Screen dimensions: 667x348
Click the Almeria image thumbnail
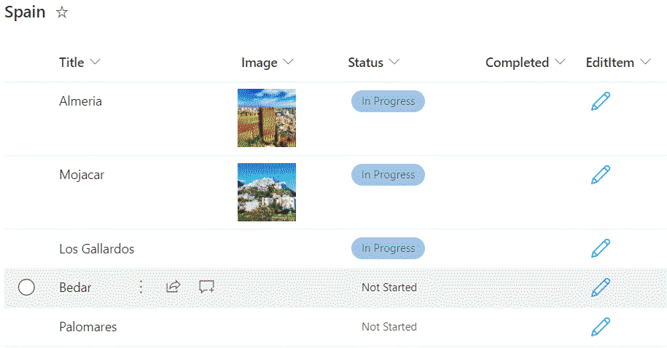[x=267, y=118]
